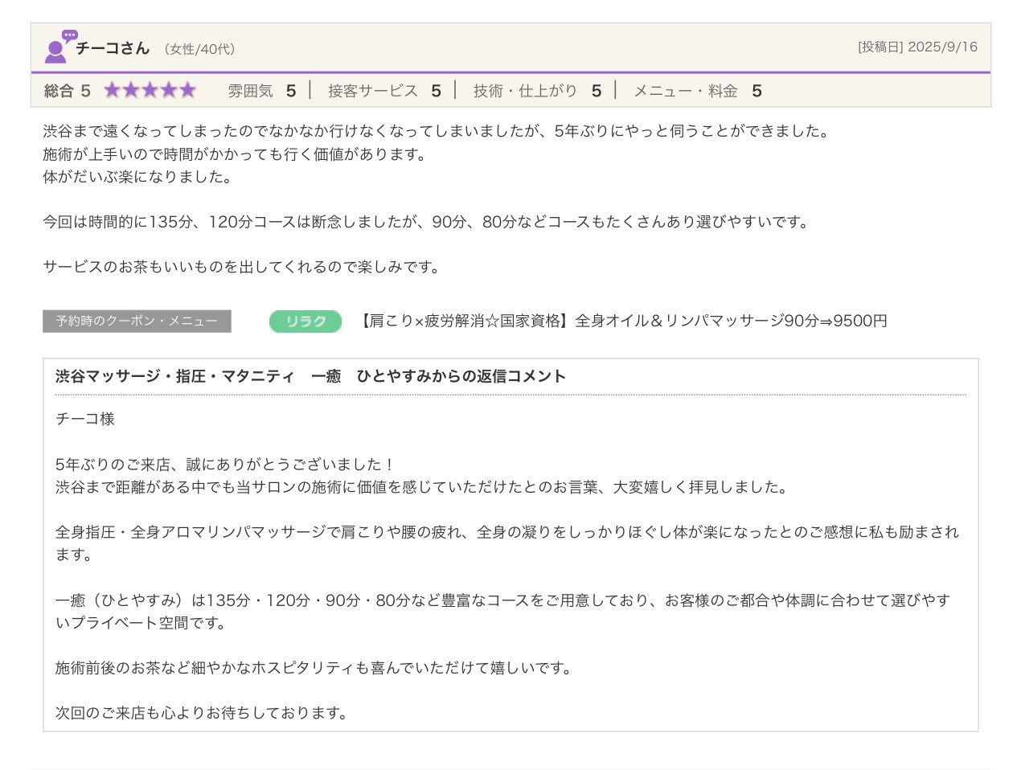Click the first star in overall rating

(x=112, y=90)
